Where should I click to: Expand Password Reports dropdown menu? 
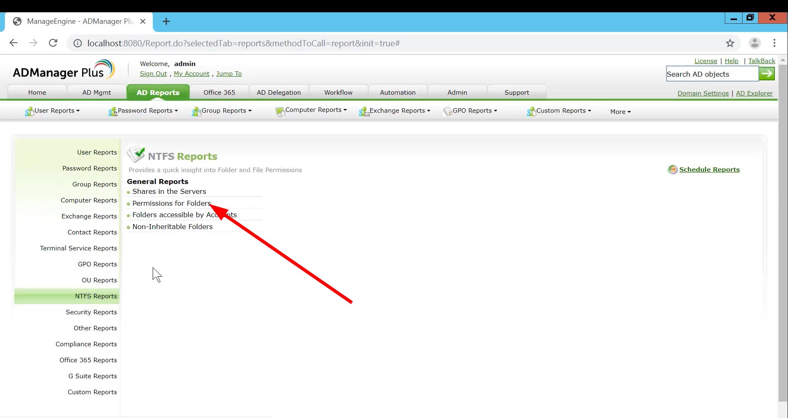pos(143,111)
